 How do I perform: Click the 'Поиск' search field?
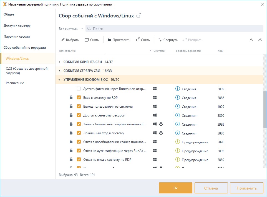tap(175, 29)
